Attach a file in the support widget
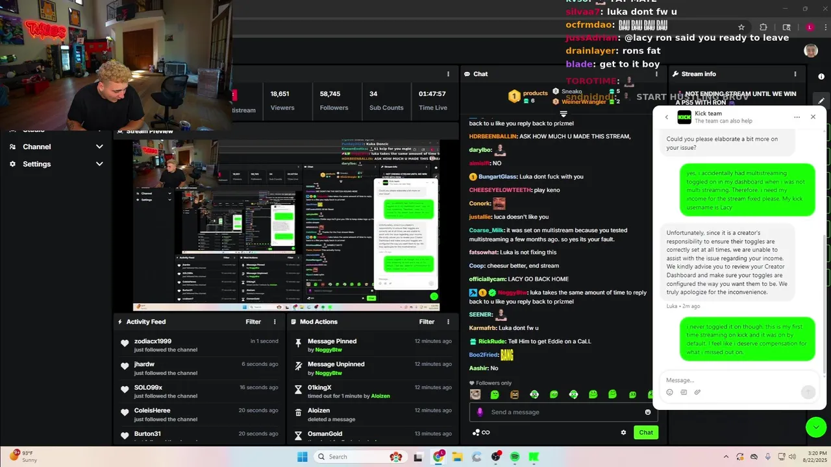 pyautogui.click(x=697, y=392)
